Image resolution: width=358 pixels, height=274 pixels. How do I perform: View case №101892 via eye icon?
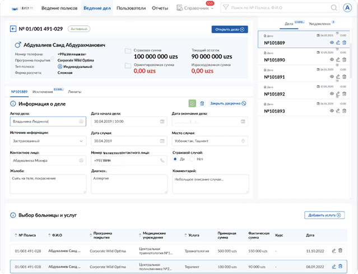[332, 94]
